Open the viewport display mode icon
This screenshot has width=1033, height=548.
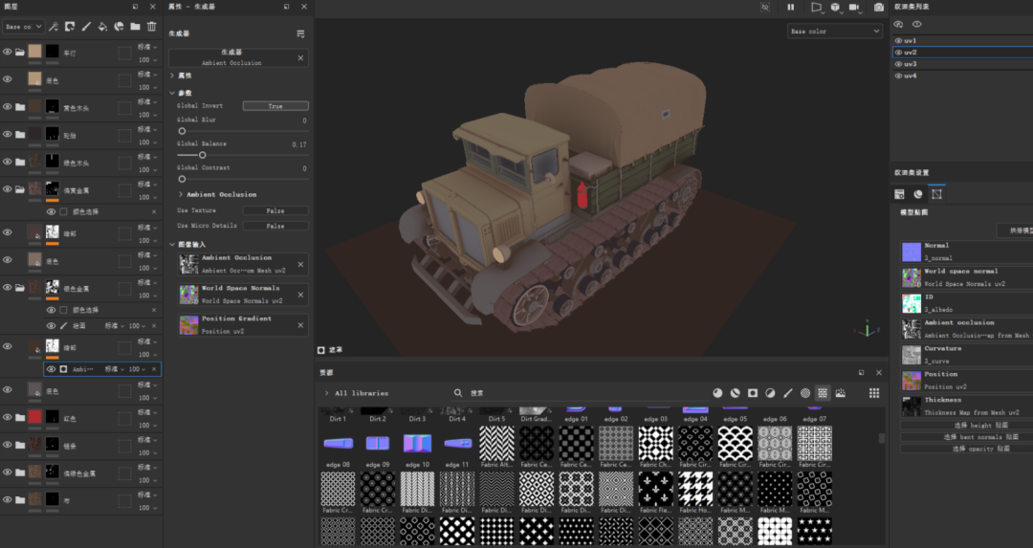point(817,8)
